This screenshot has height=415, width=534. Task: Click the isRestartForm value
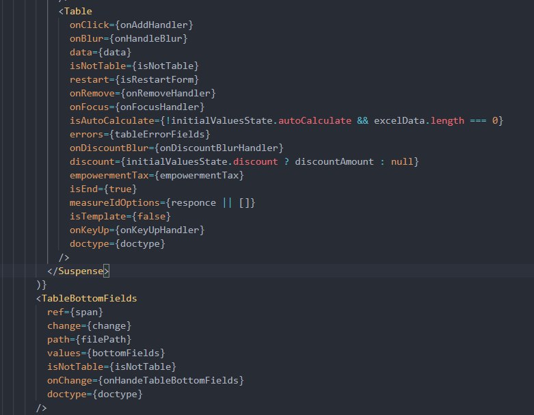(x=157, y=80)
